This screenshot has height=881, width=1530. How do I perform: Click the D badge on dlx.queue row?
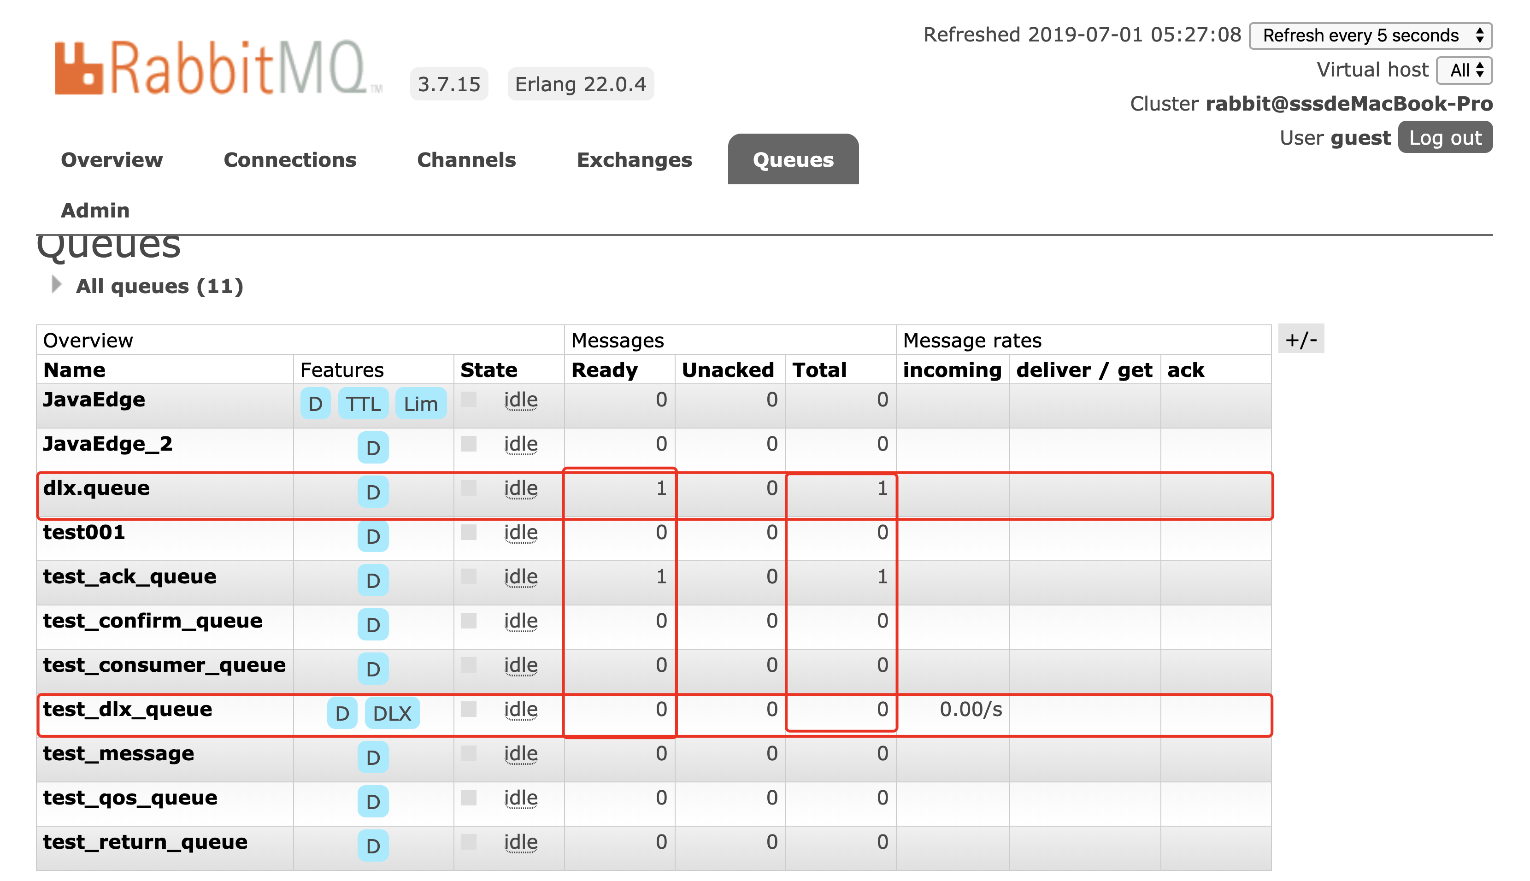[x=373, y=492]
